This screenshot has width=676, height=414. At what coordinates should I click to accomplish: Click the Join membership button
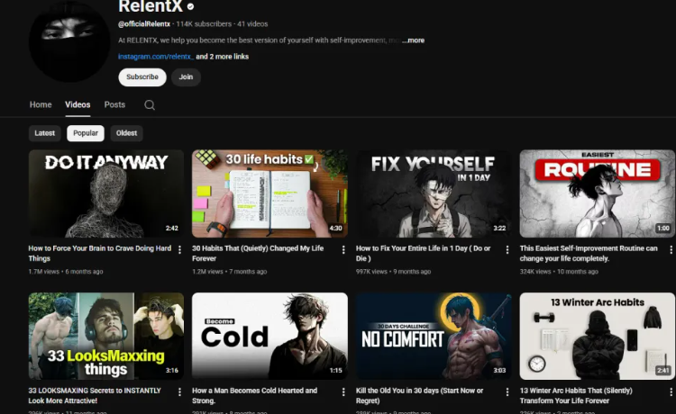pos(186,77)
